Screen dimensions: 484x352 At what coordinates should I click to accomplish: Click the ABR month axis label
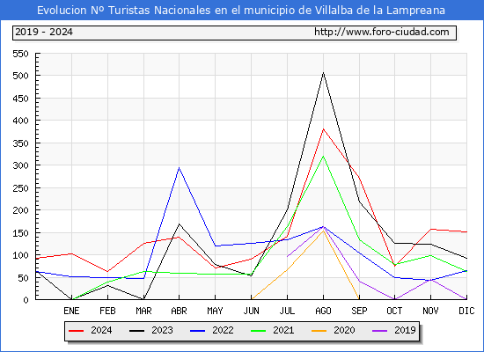(179, 311)
